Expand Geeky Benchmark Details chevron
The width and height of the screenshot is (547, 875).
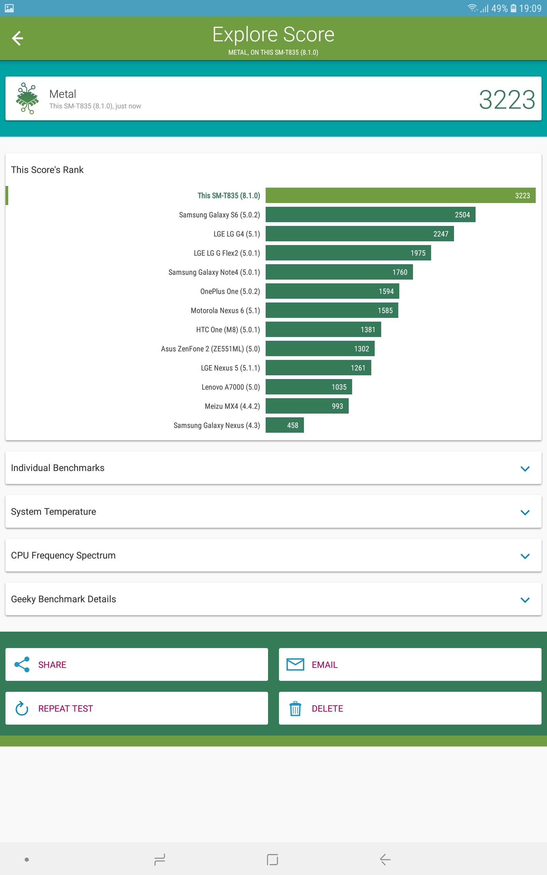525,600
